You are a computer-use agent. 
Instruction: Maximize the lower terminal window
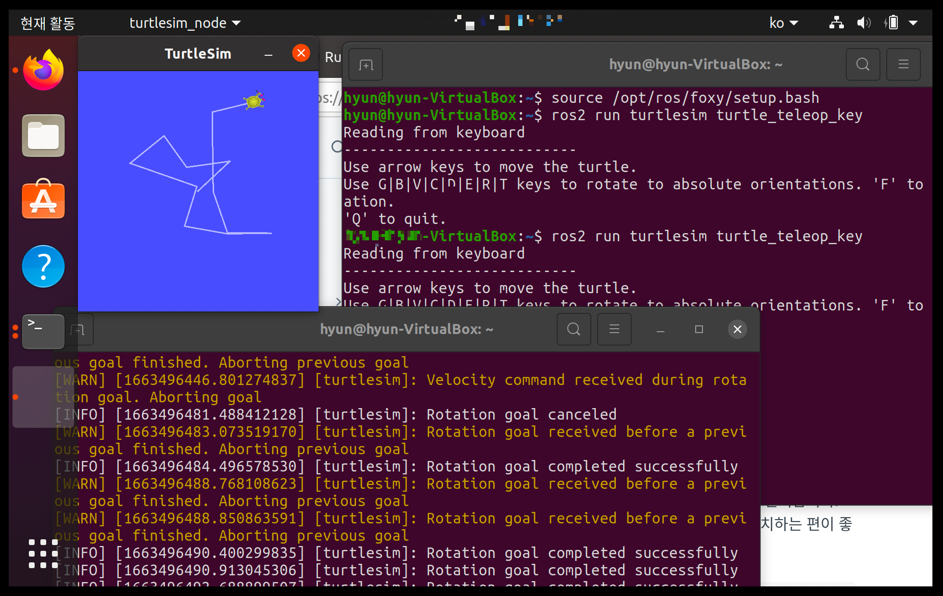(699, 329)
